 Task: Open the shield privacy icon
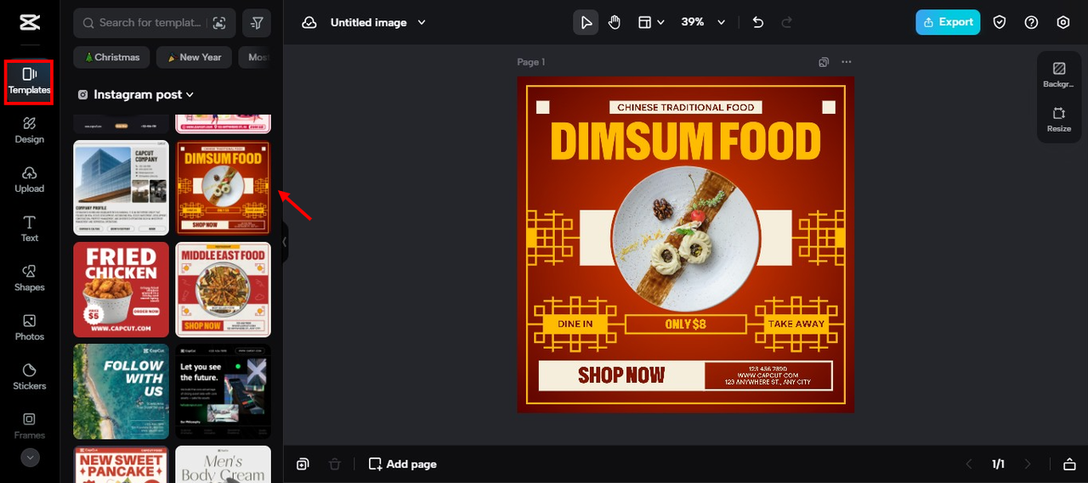point(1000,23)
